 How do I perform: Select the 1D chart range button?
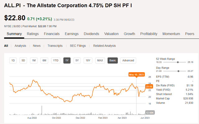tap(13, 61)
